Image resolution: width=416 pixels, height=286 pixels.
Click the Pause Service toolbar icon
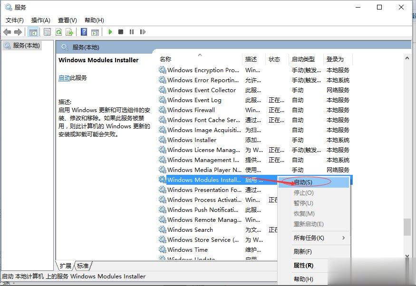(x=132, y=32)
